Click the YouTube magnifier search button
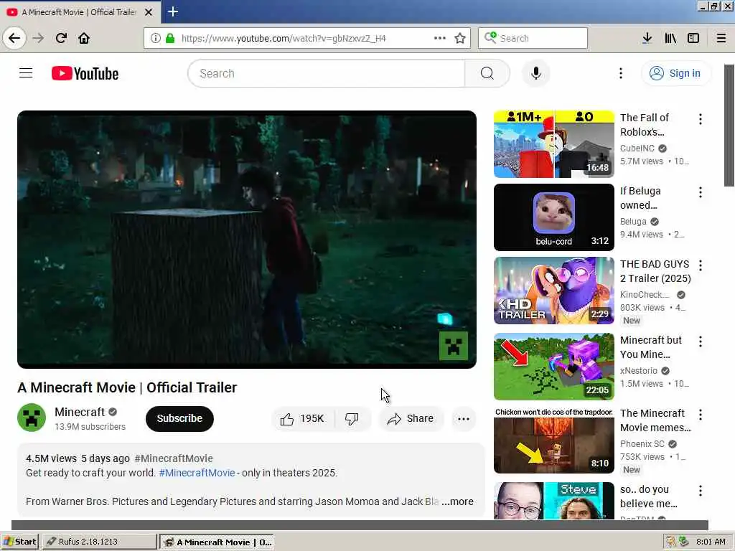Screen dimensions: 735x551 [487, 74]
